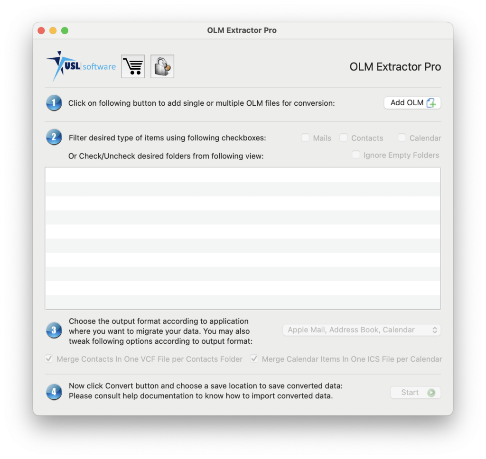Open the padlock registration icon
486x459 pixels.
(x=162, y=66)
